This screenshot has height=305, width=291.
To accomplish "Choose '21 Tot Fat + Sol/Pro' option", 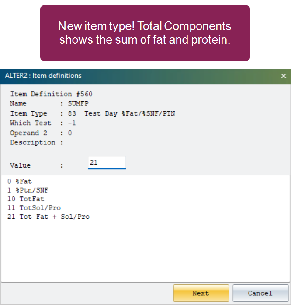I will pos(48,217).
